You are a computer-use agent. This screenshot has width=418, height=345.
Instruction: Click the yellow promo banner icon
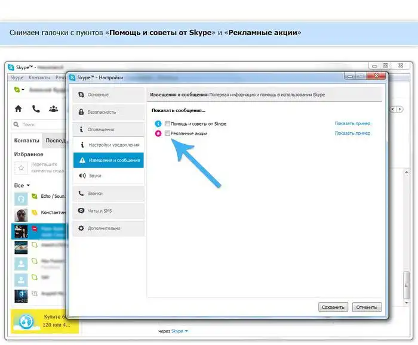pos(26,320)
